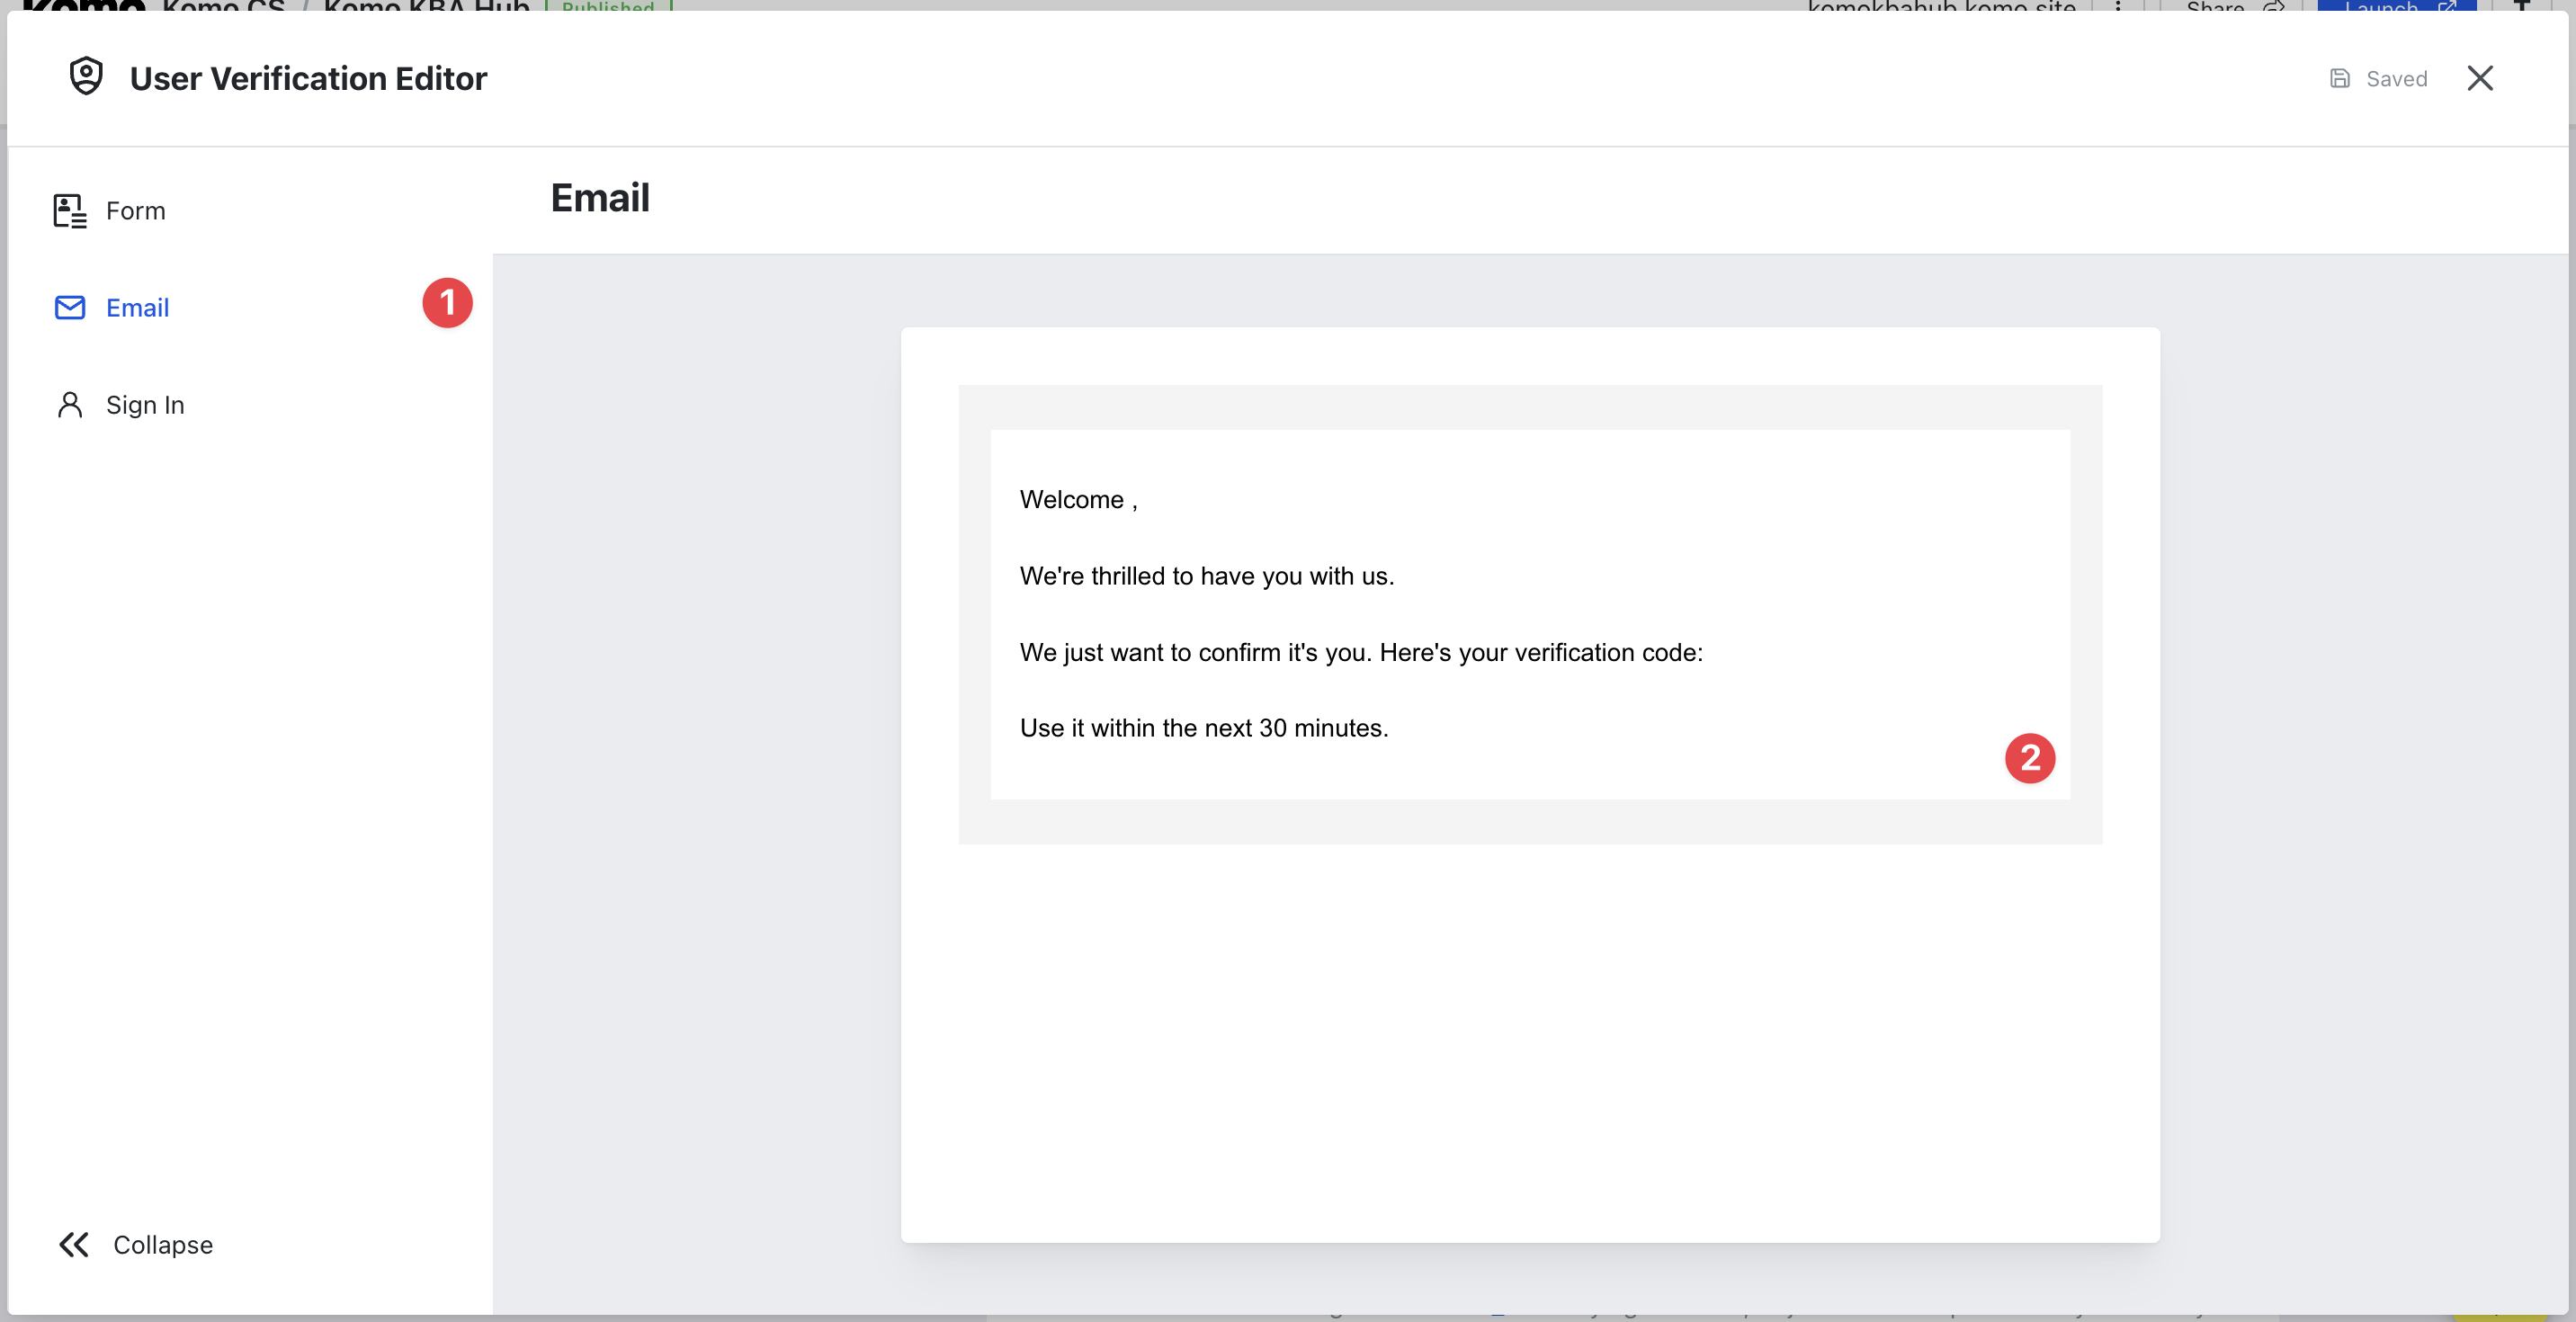The height and width of the screenshot is (1322, 2576).
Task: Click 'Use it within the next 30 minutes'
Action: [x=1203, y=728]
